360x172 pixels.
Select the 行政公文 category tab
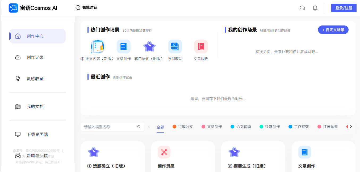pyautogui.click(x=183, y=127)
